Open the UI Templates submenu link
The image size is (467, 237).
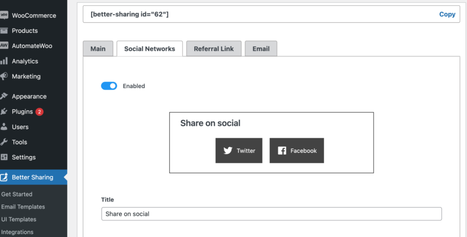pos(19,219)
